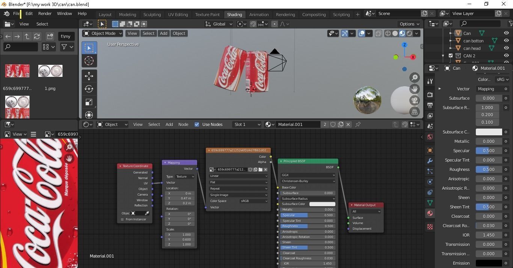Duplicate Material.001 with new material icon
This screenshot has width=513, height=268.
(x=341, y=124)
